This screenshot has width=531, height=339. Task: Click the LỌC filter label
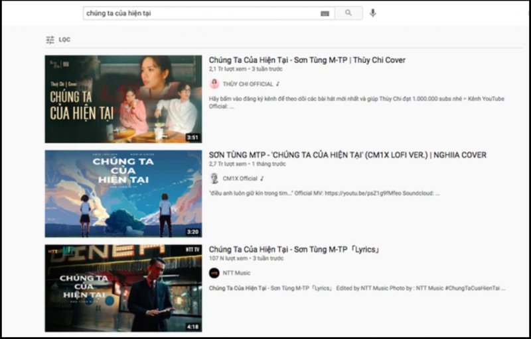pos(64,40)
